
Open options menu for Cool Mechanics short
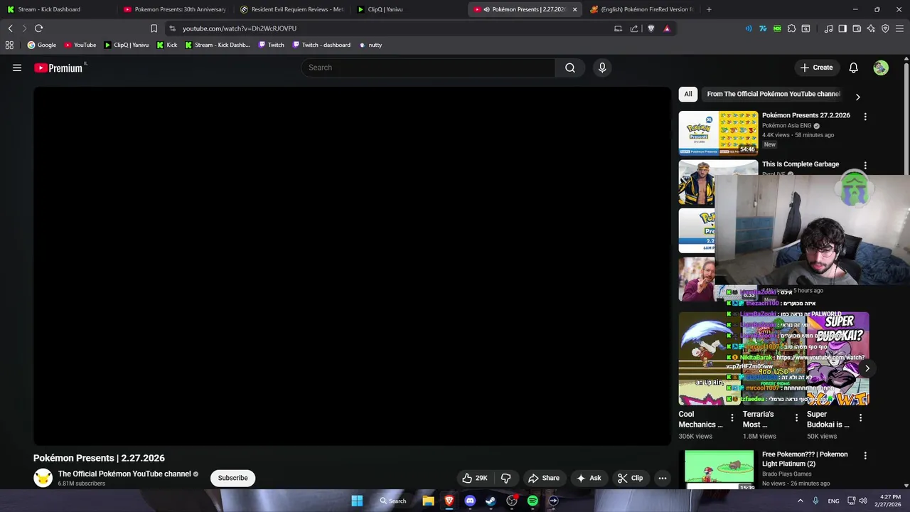click(732, 418)
